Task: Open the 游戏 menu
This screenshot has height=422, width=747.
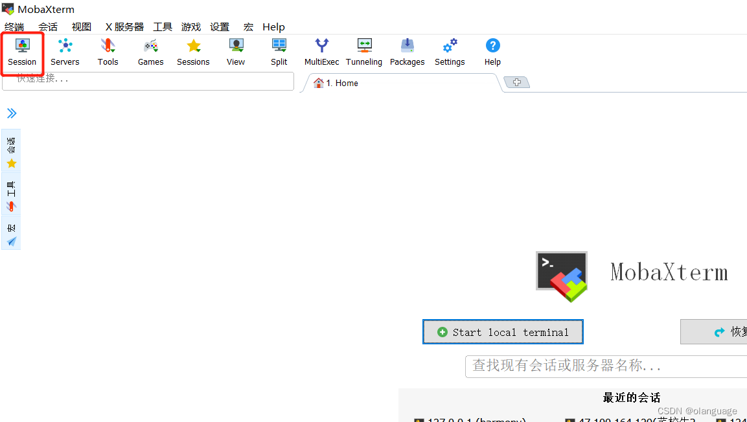Action: pyautogui.click(x=191, y=27)
